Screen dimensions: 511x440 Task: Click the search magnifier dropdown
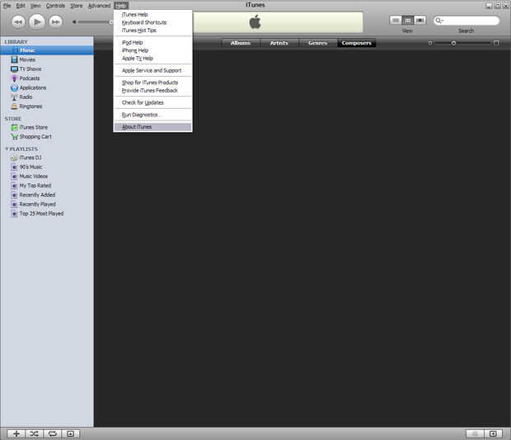coord(439,21)
